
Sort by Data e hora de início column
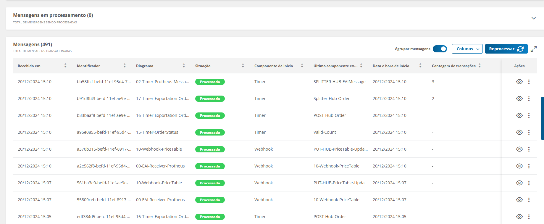[420, 66]
